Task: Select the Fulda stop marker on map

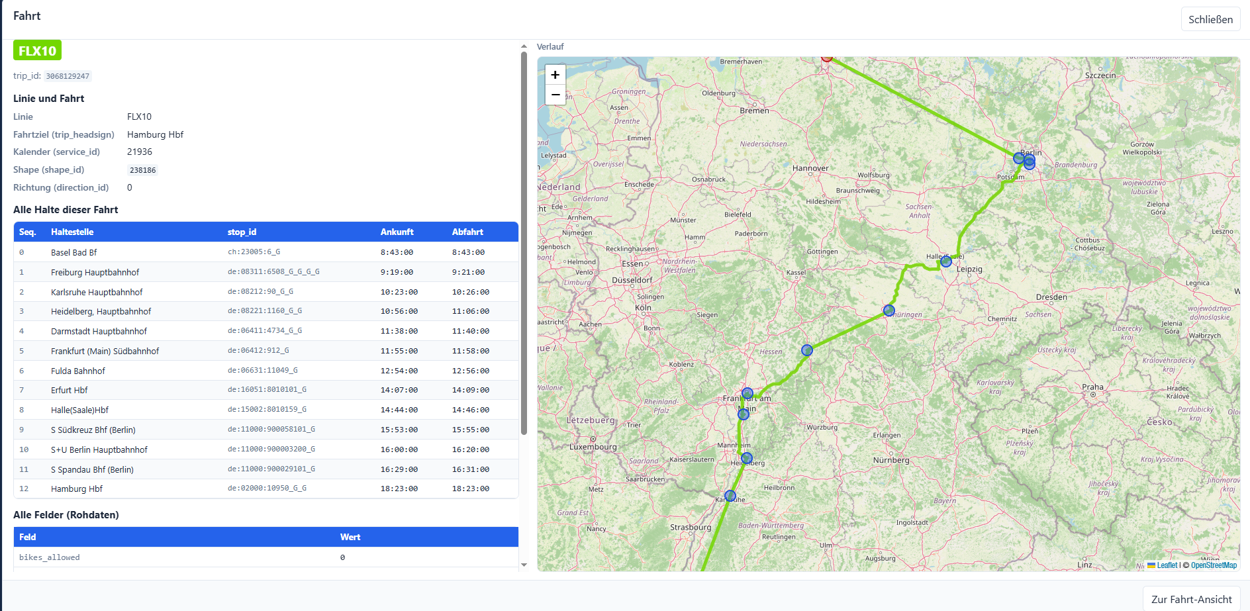Action: click(x=807, y=350)
